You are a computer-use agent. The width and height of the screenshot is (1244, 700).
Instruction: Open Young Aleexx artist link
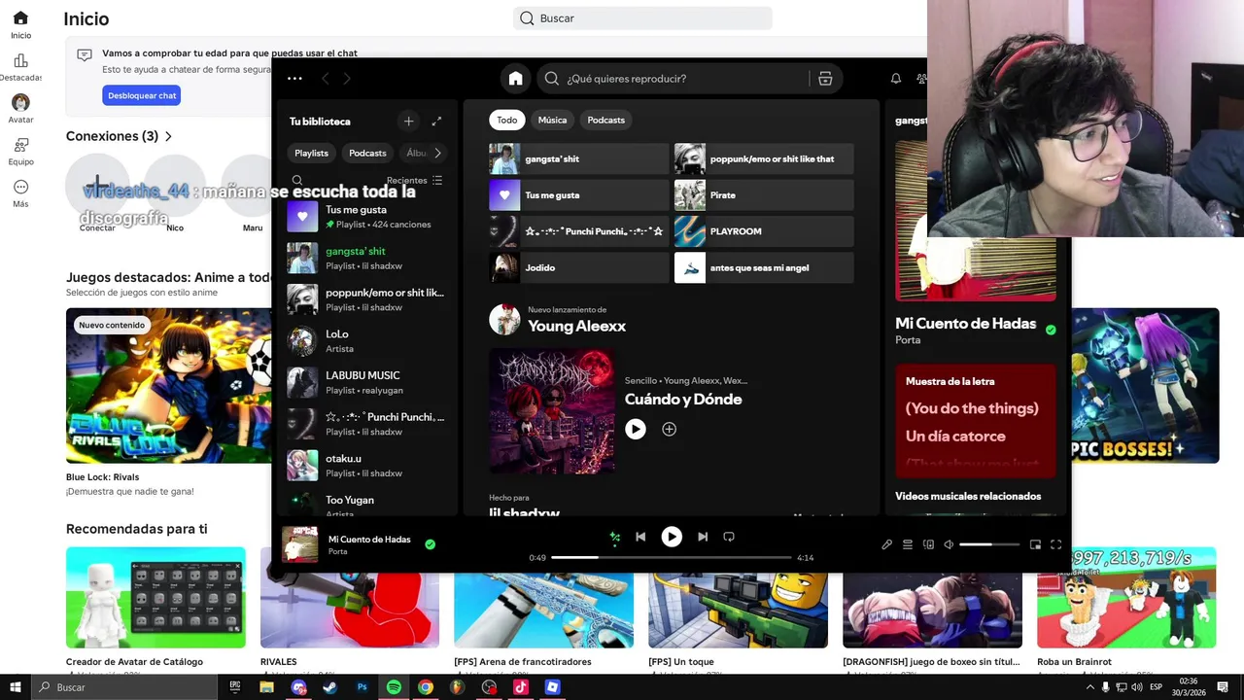pyautogui.click(x=576, y=326)
